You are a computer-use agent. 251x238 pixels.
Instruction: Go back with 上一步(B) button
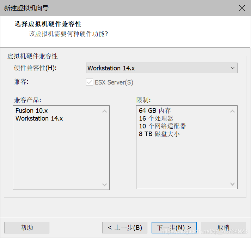[x=125, y=227]
